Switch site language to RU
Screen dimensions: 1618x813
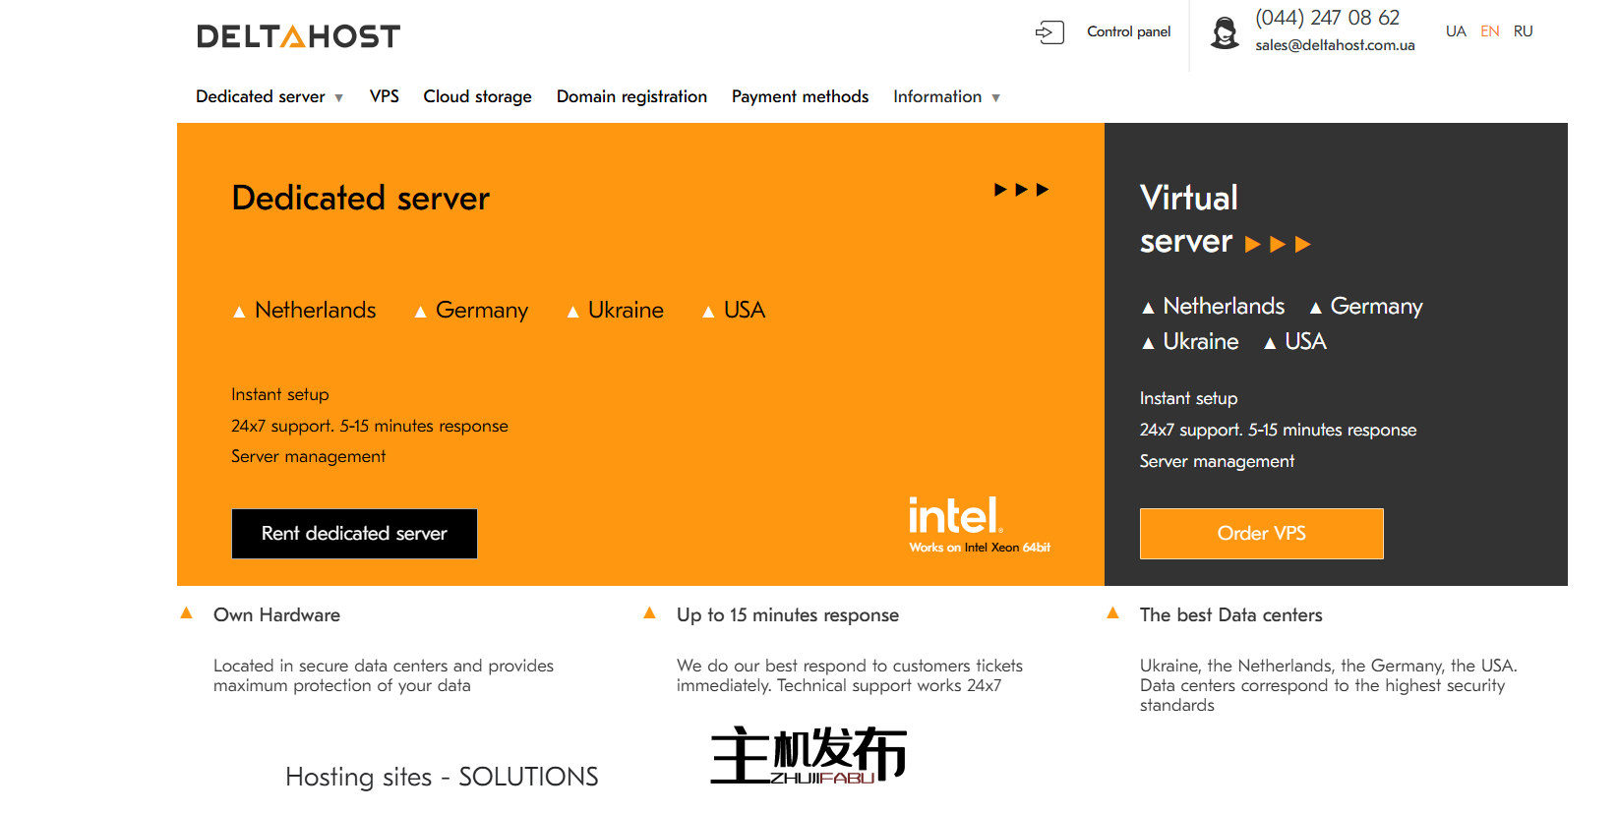1523,31
